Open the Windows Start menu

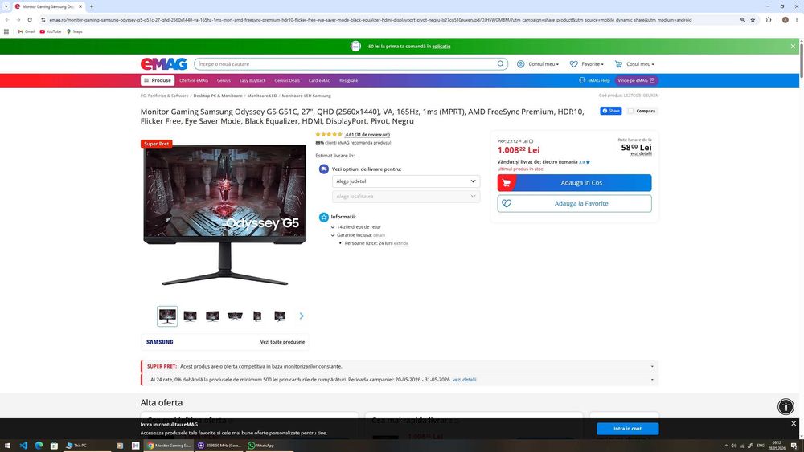pyautogui.click(x=7, y=446)
